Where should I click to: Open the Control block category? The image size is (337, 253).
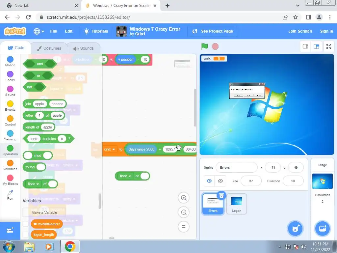point(10,121)
